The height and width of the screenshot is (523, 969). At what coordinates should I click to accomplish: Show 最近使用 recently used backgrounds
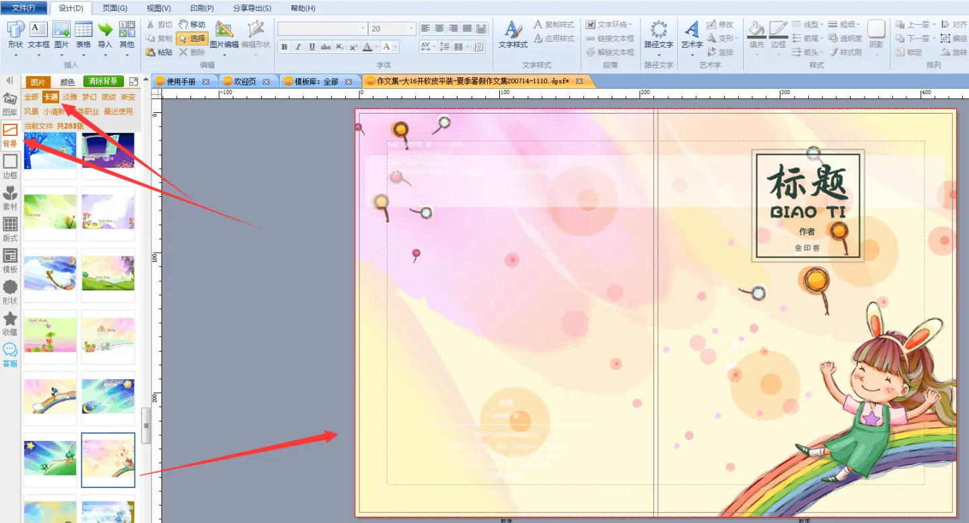point(118,112)
